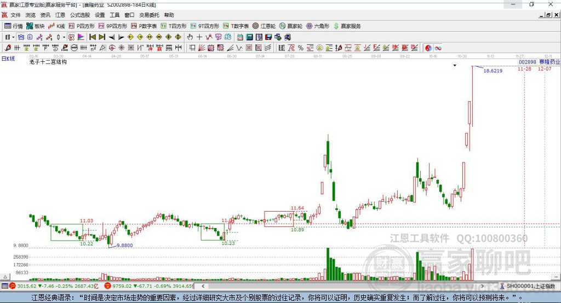Launch the 江恩轮 Gann wheel
Viewport: 561px width, 303px height.
pyautogui.click(x=264, y=26)
